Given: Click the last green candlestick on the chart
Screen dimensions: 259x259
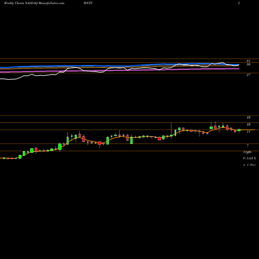Looking at the screenshot, I should [x=239, y=130].
